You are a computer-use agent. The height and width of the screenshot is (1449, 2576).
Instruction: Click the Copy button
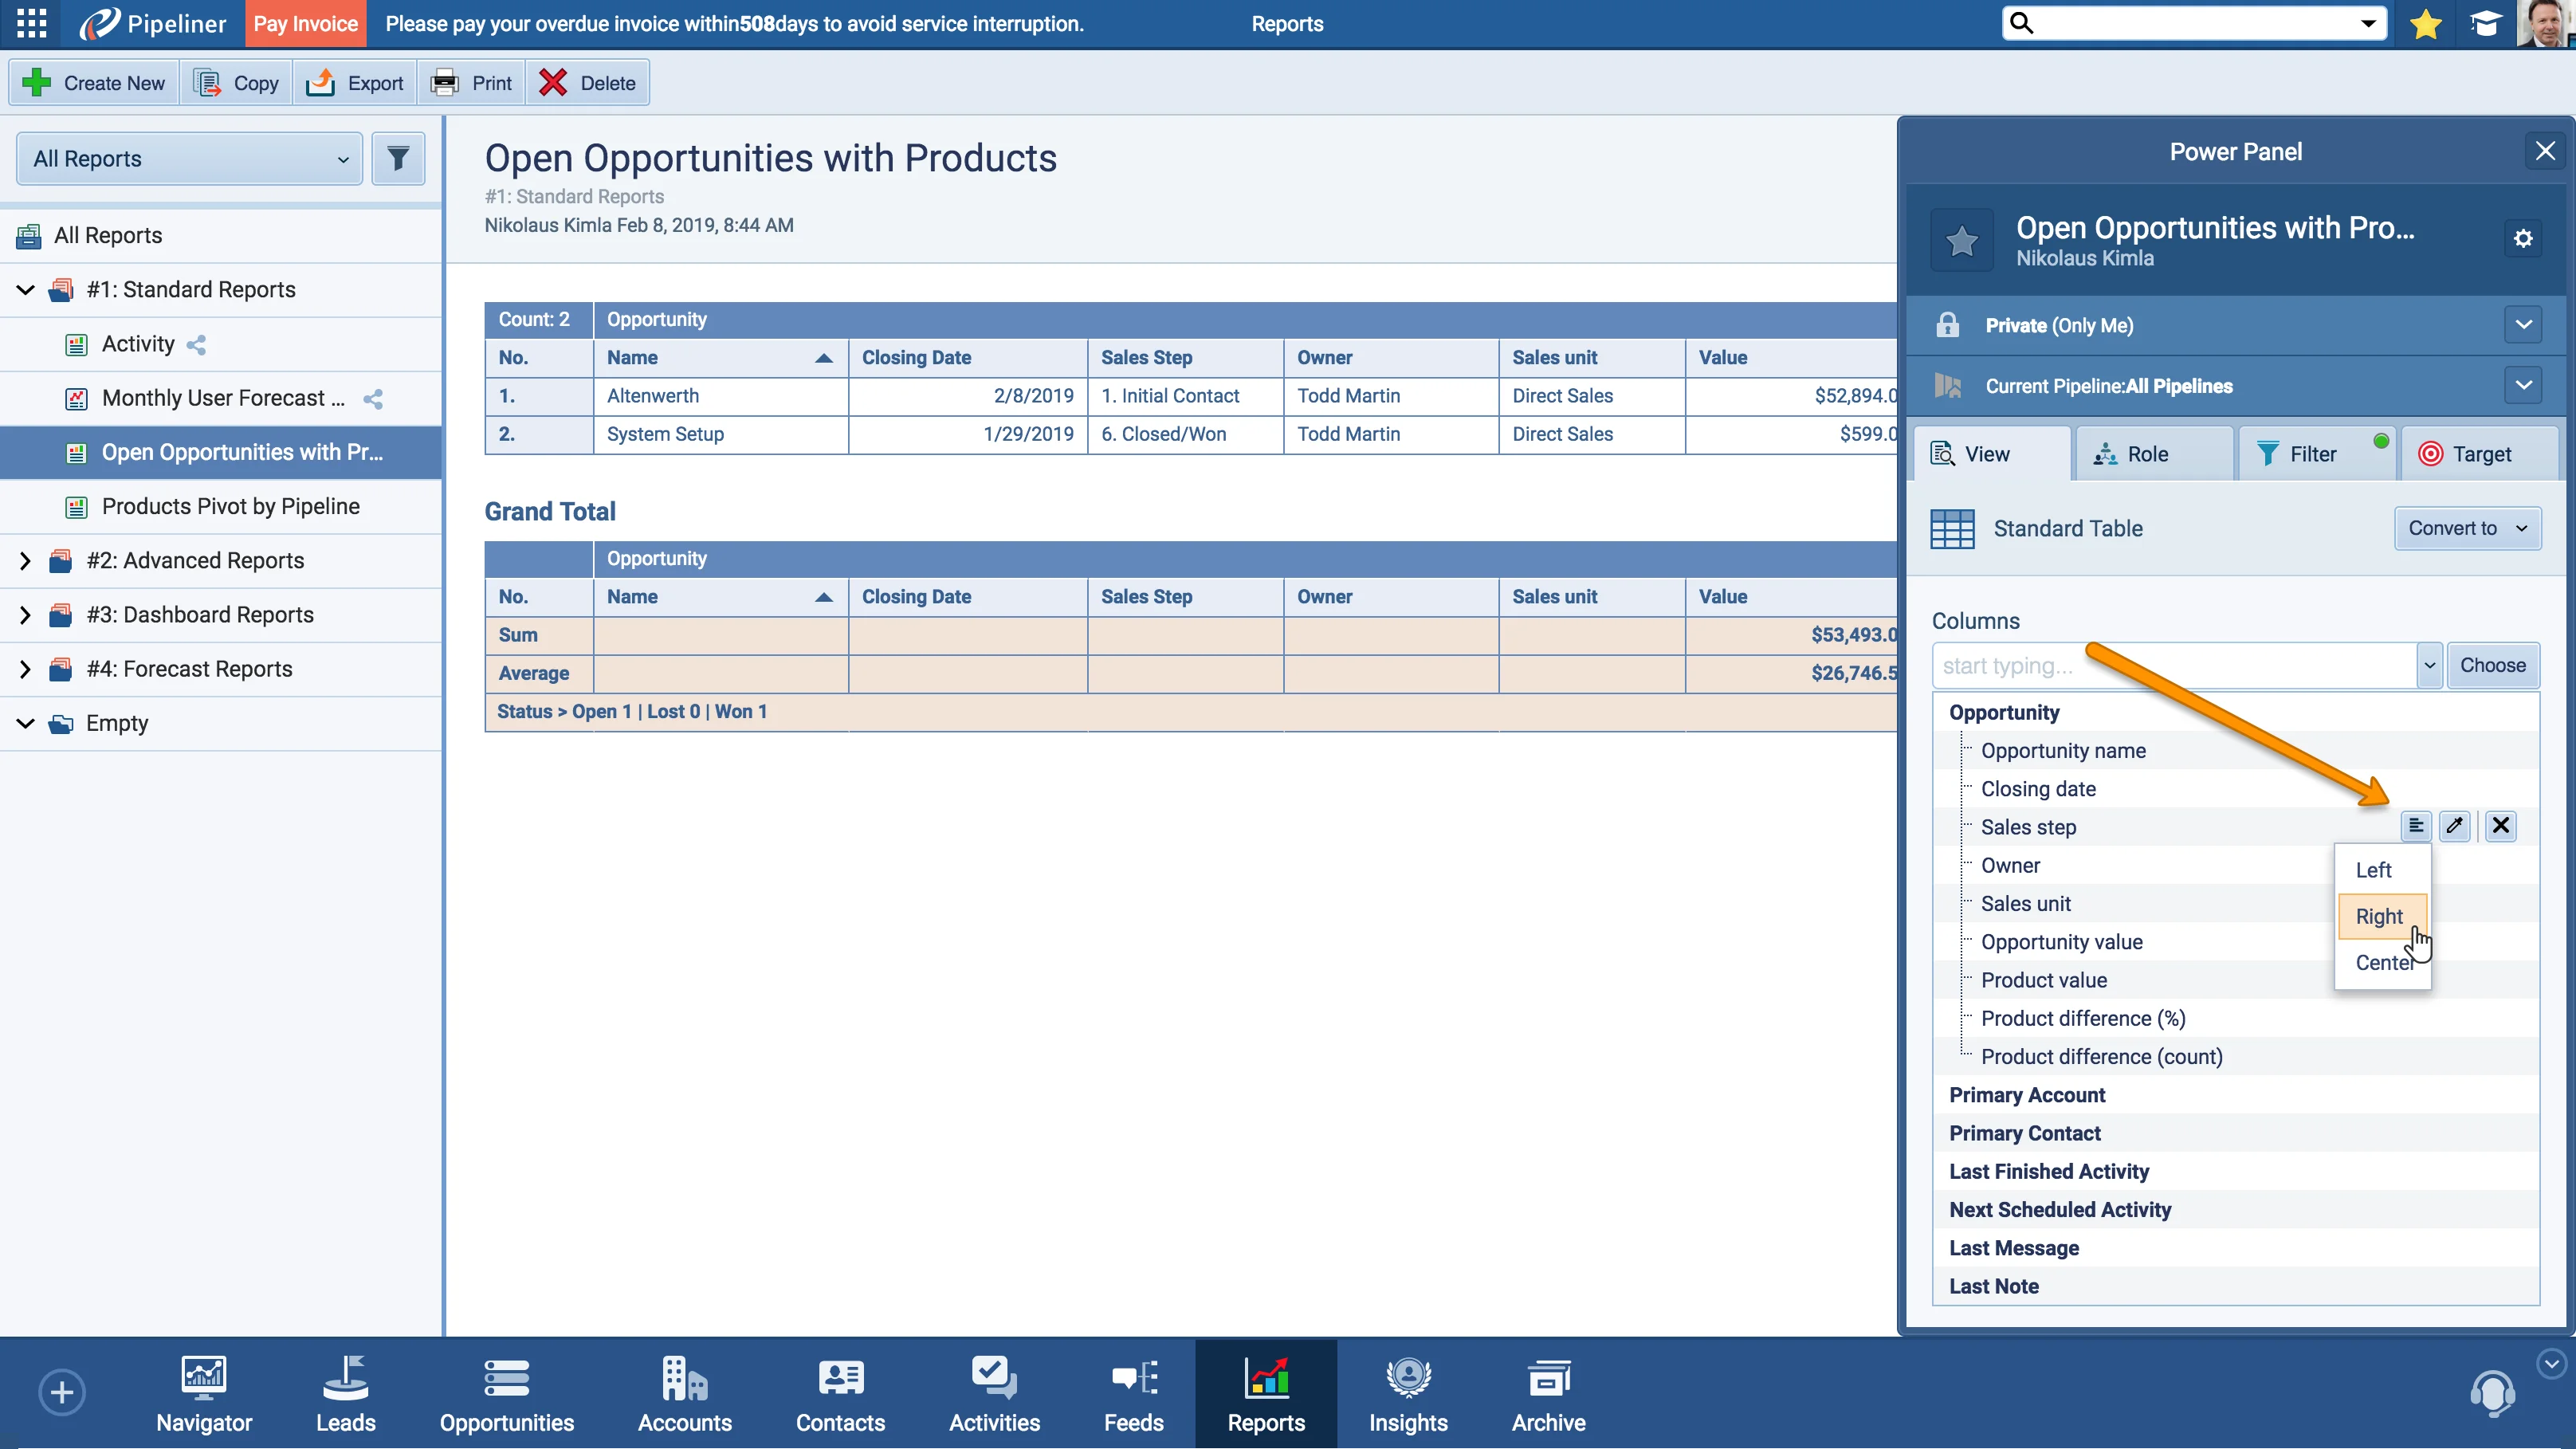pos(236,83)
